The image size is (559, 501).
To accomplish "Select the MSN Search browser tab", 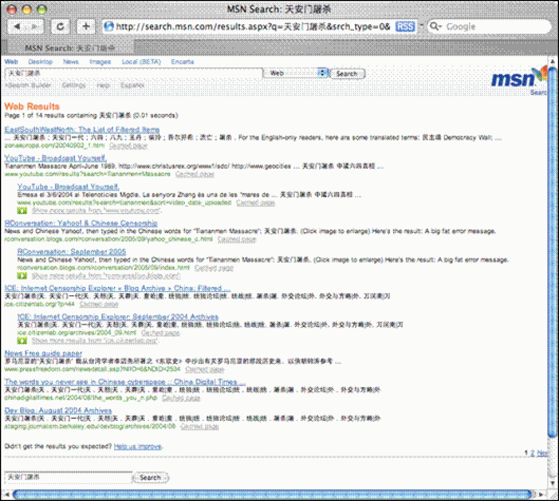I will (70, 47).
